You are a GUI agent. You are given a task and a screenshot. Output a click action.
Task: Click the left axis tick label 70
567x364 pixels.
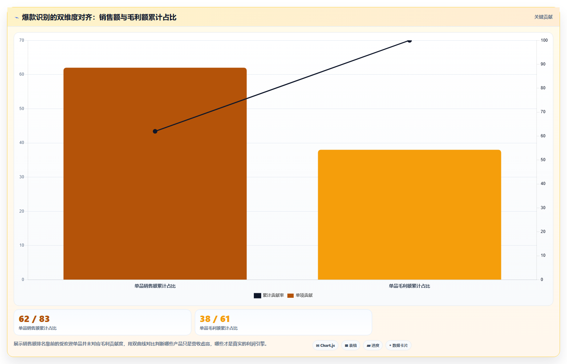pos(22,40)
